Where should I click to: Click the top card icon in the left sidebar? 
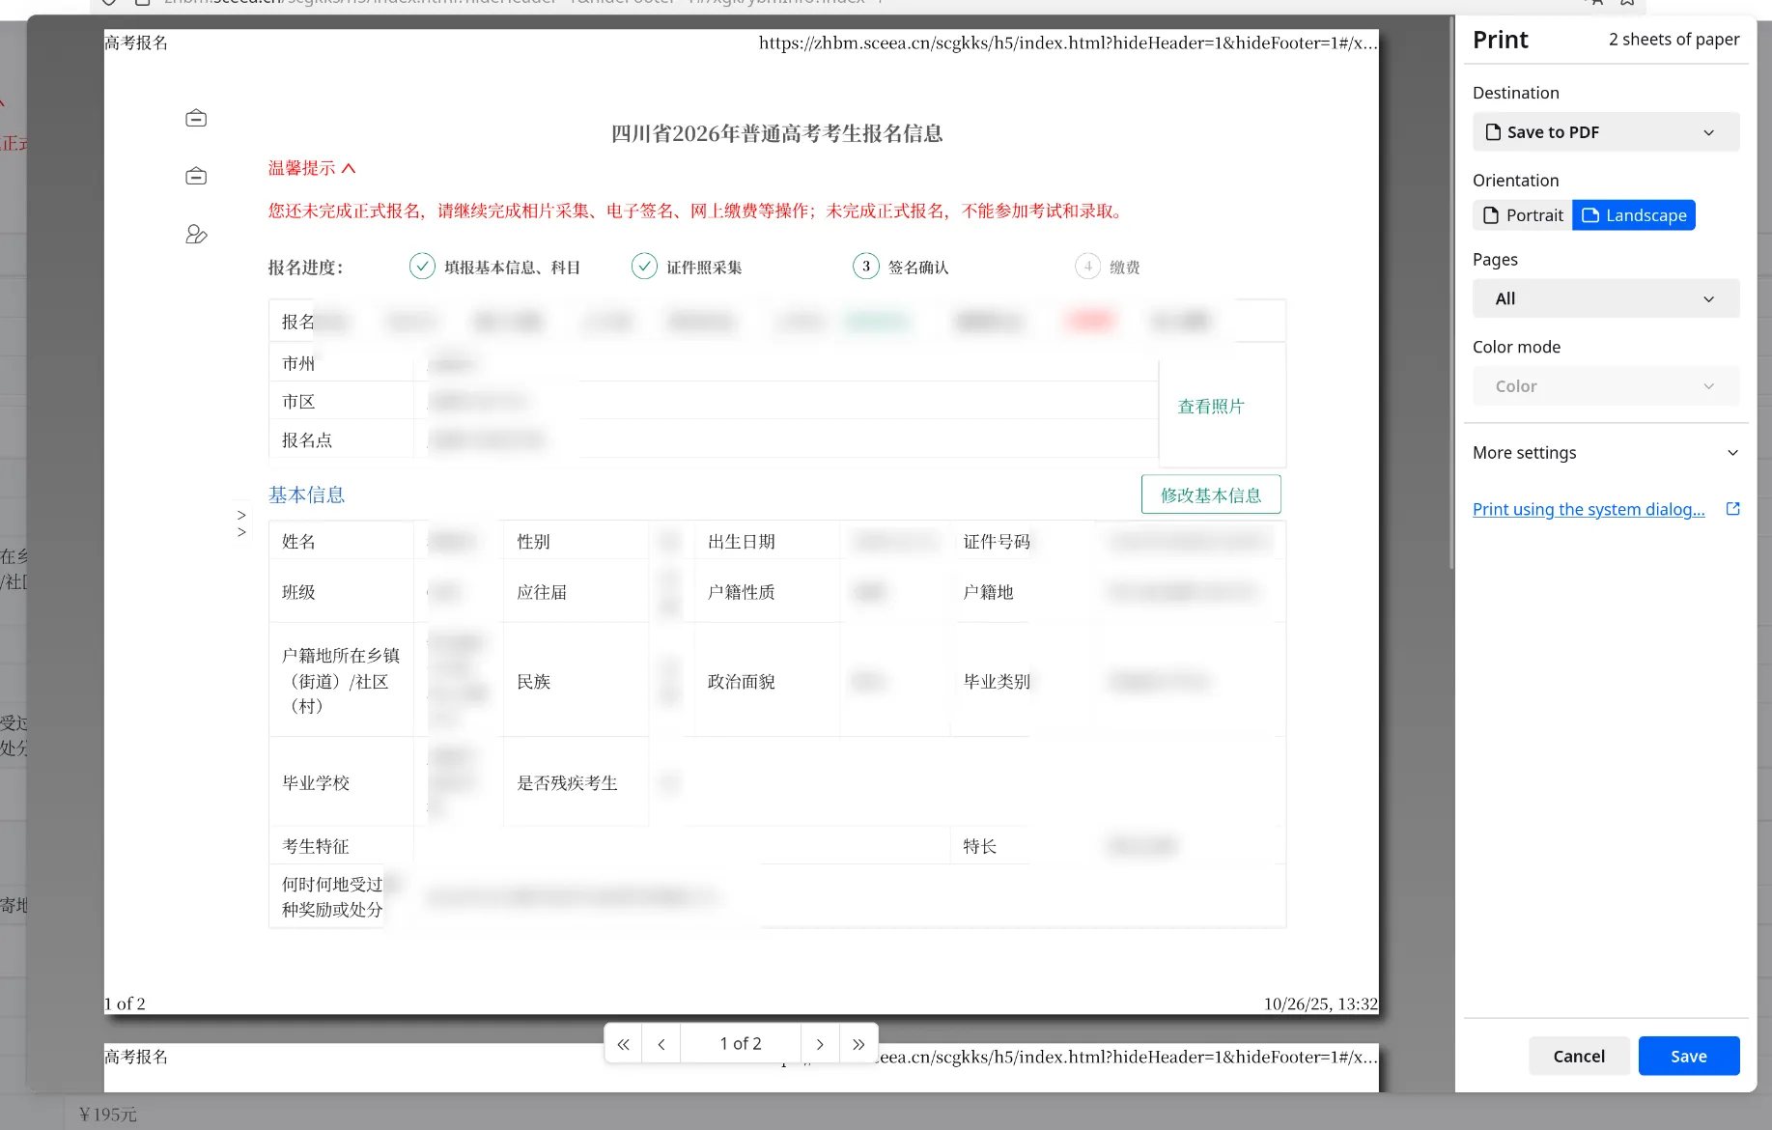point(195,117)
